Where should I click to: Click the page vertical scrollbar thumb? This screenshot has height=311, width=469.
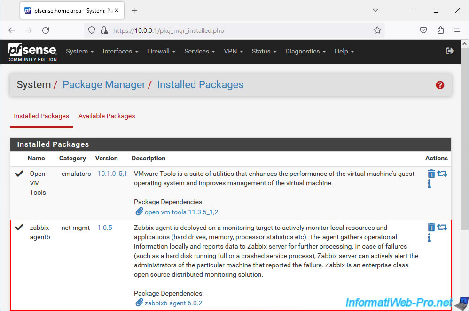(464, 140)
